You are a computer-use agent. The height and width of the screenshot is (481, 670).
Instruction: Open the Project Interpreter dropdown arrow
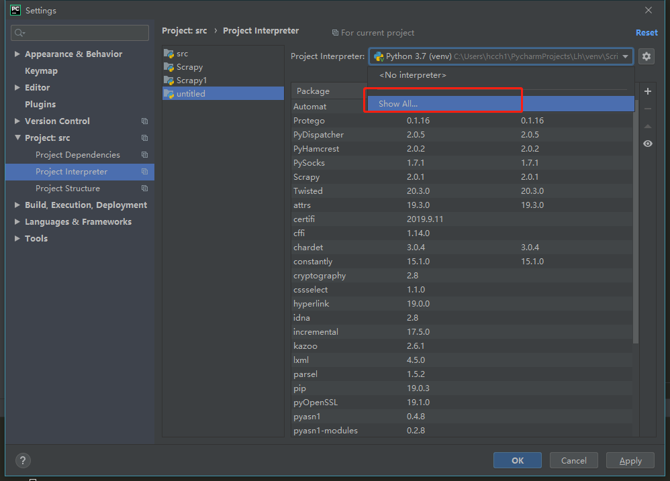pyautogui.click(x=625, y=56)
